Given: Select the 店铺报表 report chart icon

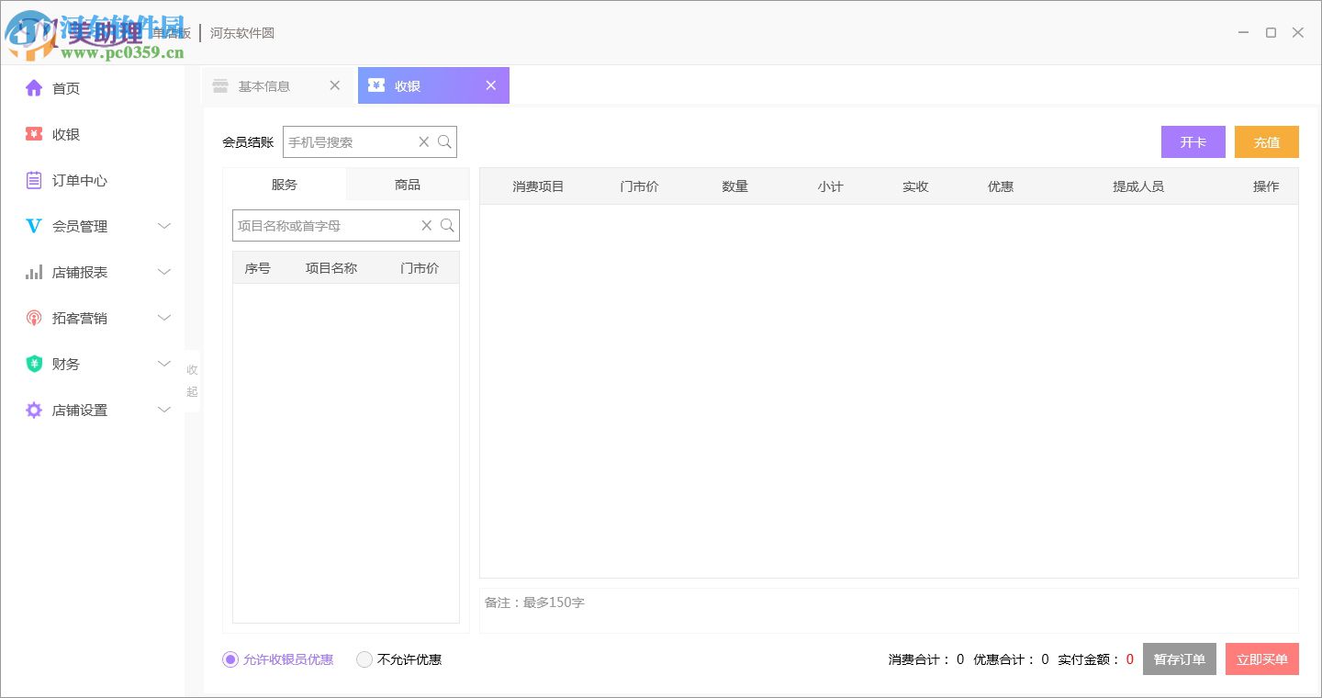Looking at the screenshot, I should coord(33,272).
